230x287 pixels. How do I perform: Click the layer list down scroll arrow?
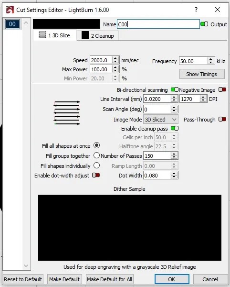(26, 266)
